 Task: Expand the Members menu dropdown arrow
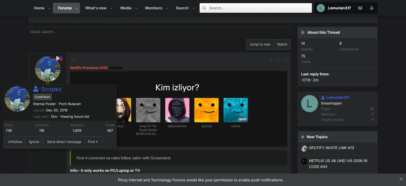167,8
